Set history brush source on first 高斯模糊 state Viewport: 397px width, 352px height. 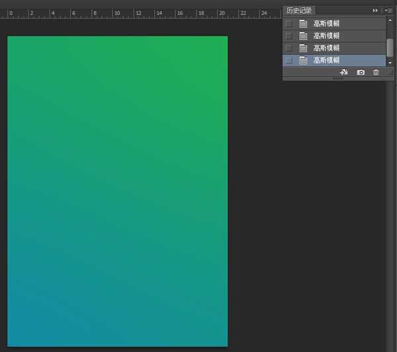pos(288,24)
